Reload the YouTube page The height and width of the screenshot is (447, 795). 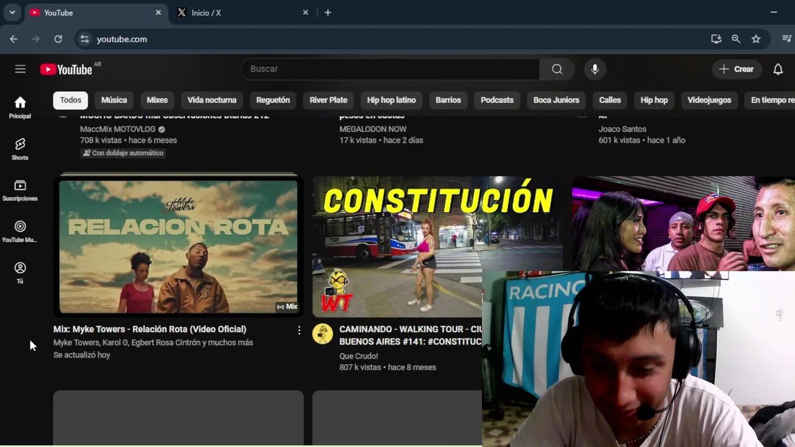[58, 38]
